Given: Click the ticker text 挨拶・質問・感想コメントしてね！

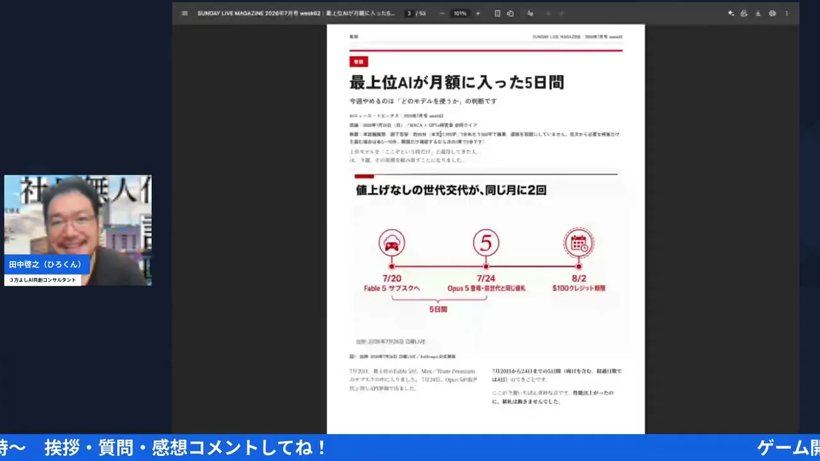Looking at the screenshot, I should tap(186, 448).
